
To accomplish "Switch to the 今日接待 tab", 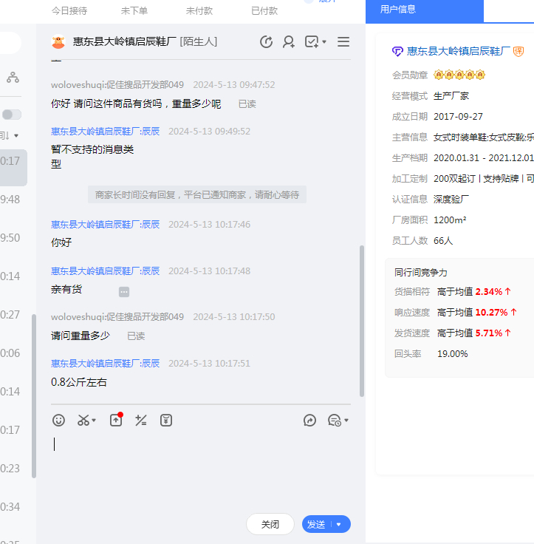I will pos(69,10).
